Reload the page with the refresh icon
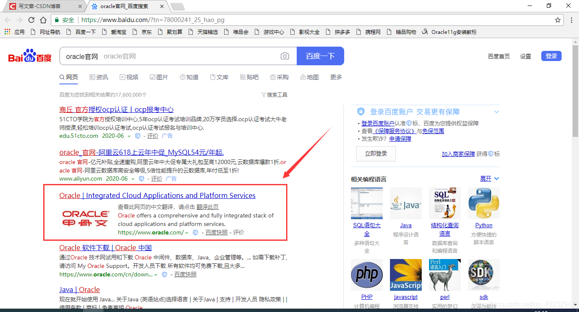The image size is (579, 312). [31, 20]
